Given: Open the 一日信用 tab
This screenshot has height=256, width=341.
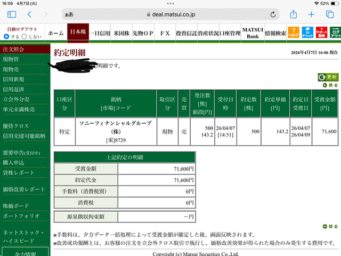Looking at the screenshot, I should pyautogui.click(x=100, y=33).
